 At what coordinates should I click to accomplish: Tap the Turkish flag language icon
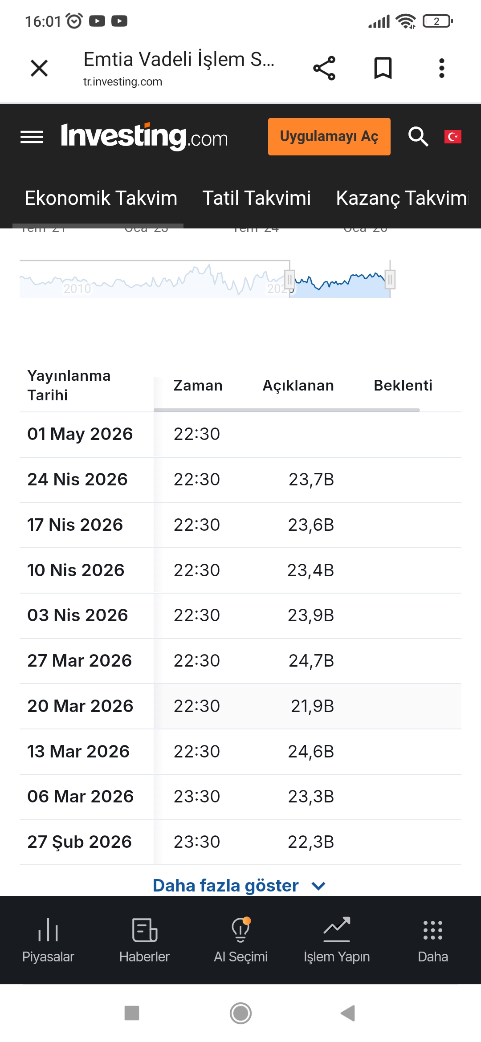pyautogui.click(x=452, y=137)
